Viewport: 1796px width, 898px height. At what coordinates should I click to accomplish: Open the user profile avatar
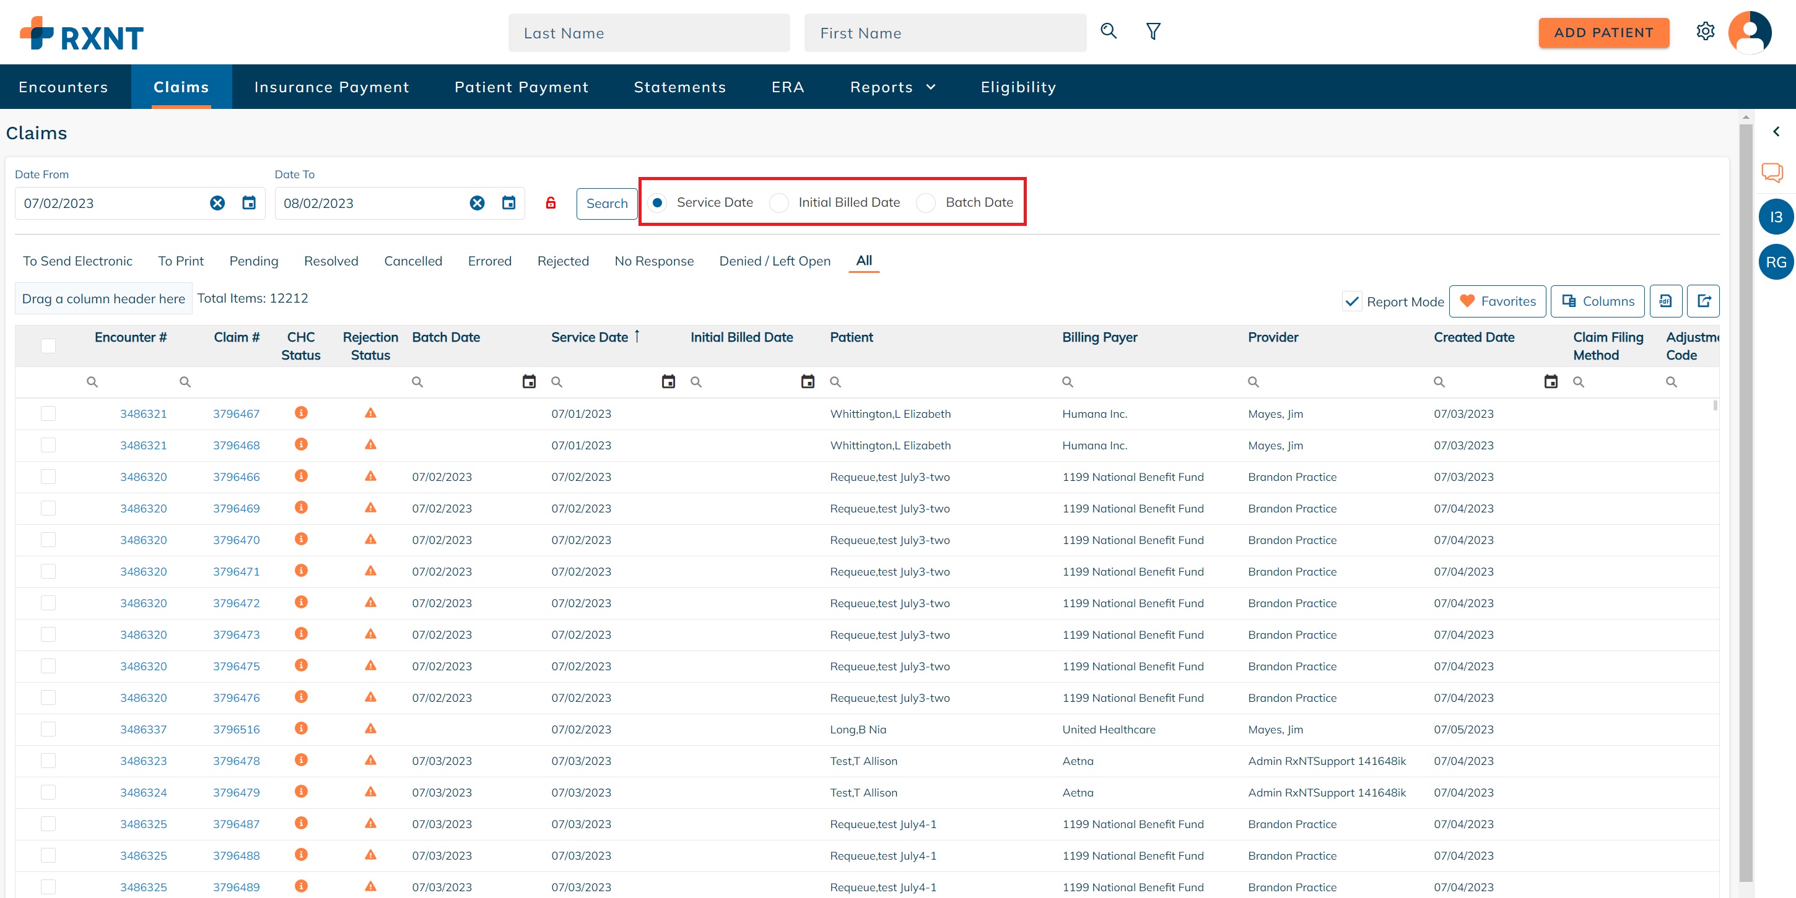coord(1750,32)
